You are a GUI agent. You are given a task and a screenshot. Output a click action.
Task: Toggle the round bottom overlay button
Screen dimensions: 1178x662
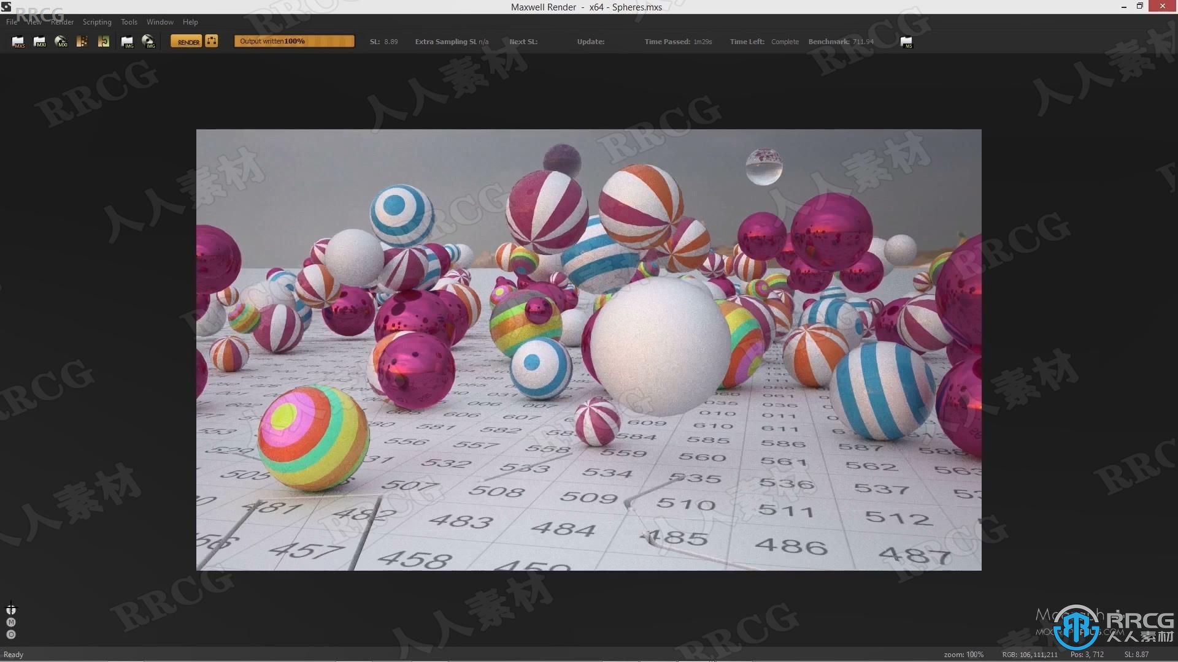[x=11, y=635]
